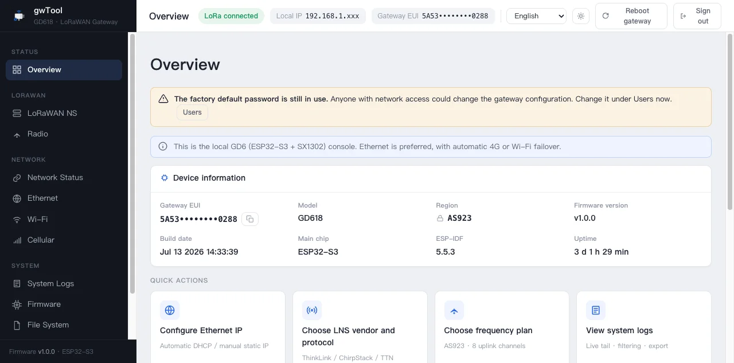Image resolution: width=734 pixels, height=363 pixels.
Task: Click the Reboot gateway button
Action: [x=631, y=16]
